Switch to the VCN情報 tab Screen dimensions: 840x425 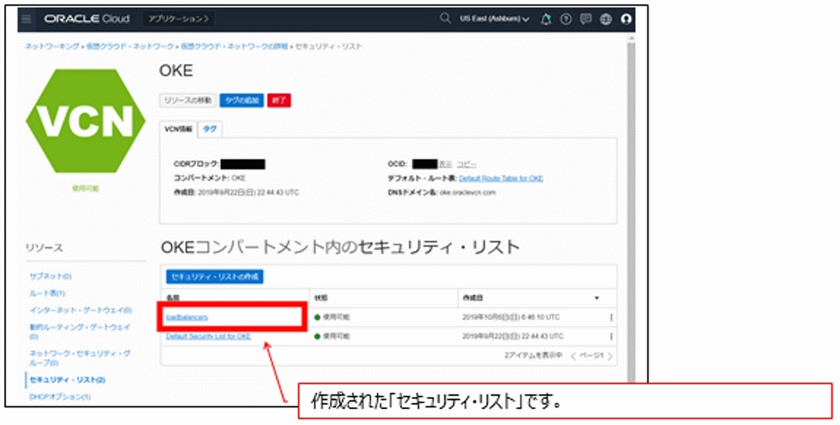178,129
